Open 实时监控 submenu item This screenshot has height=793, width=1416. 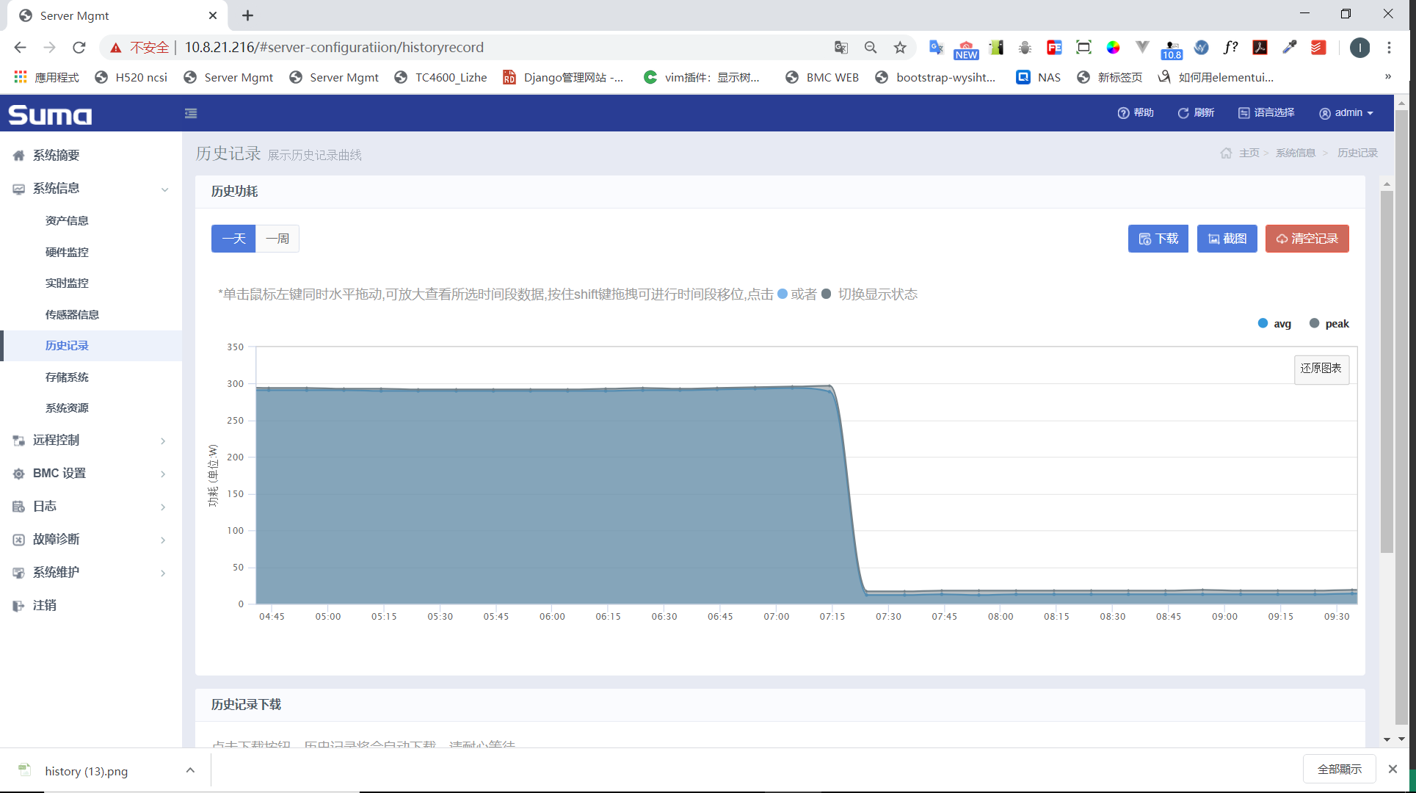point(67,283)
